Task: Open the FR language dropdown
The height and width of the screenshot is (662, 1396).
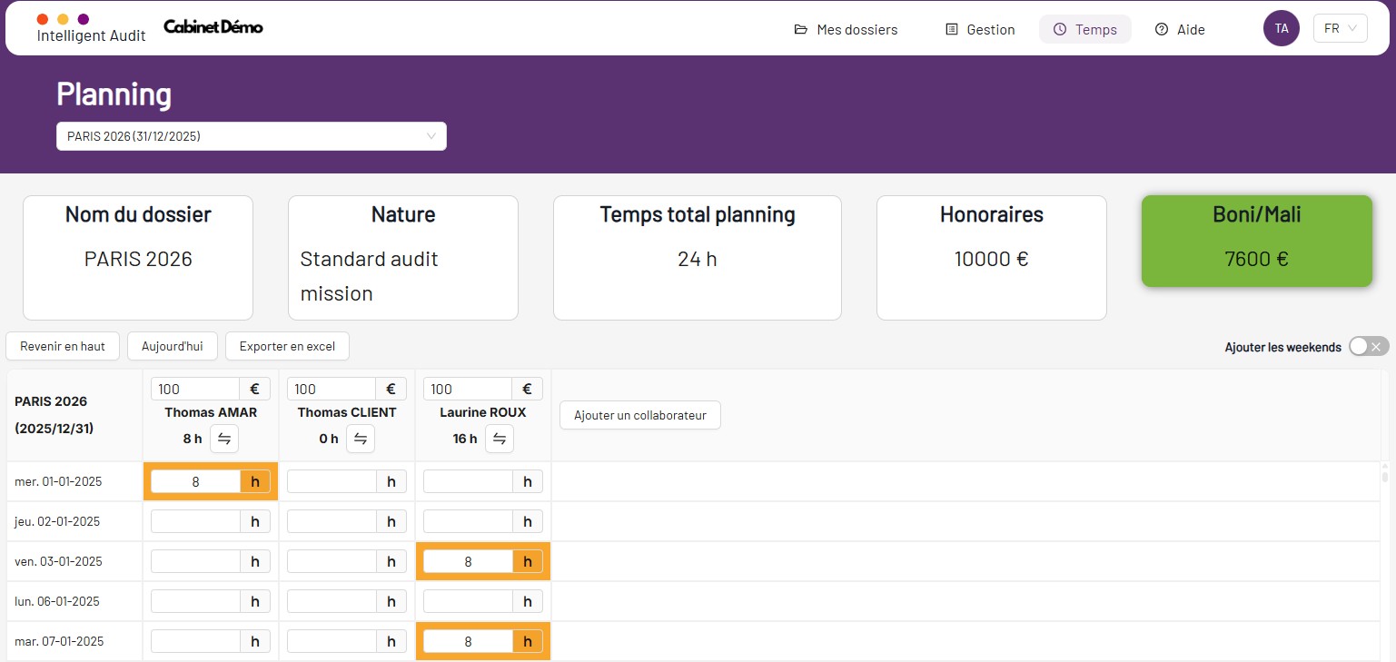Action: coord(1340,28)
